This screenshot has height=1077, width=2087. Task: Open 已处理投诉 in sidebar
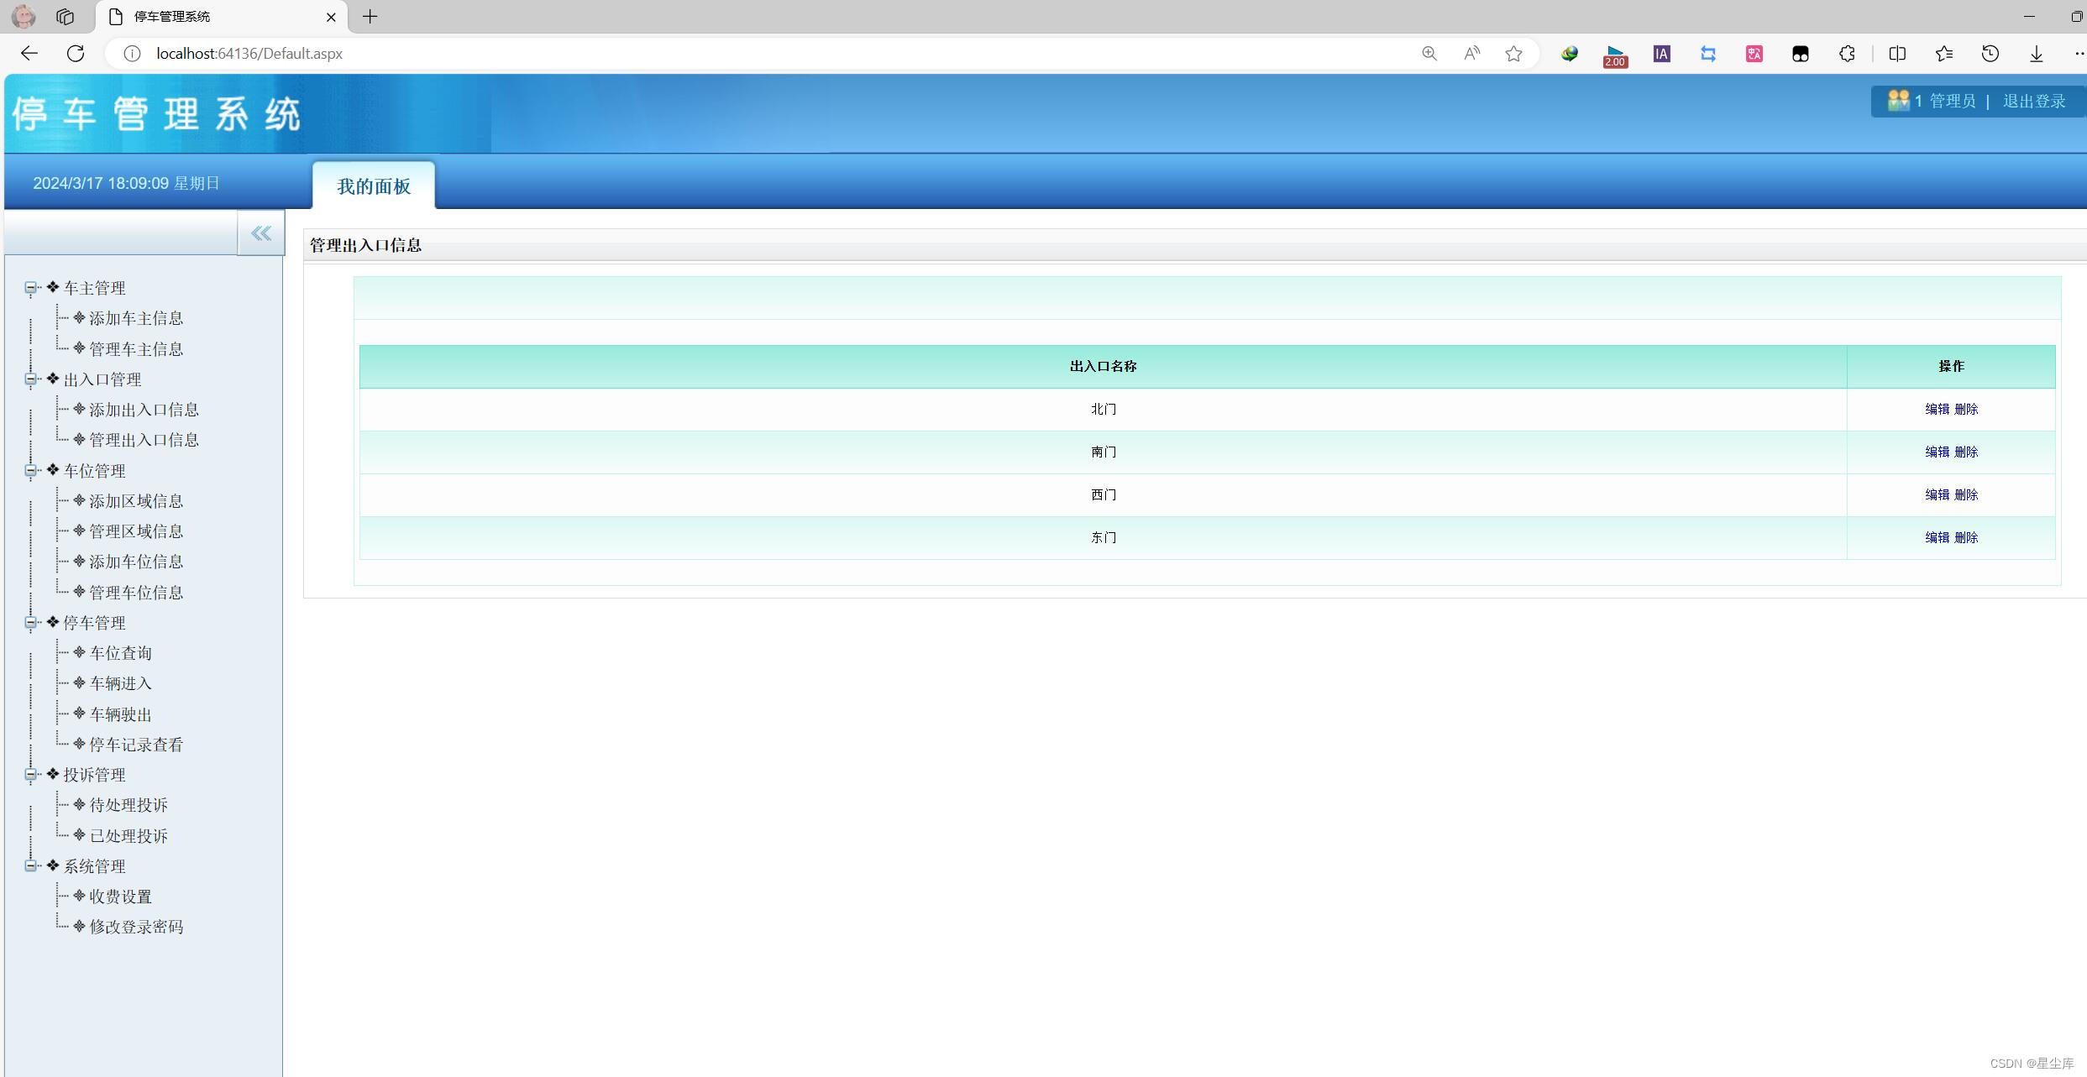pyautogui.click(x=128, y=836)
